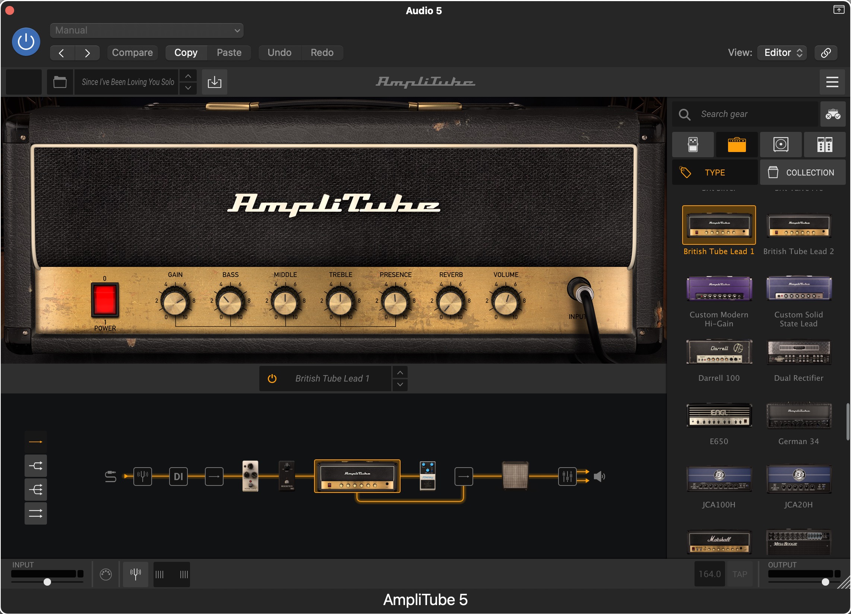Toggle British Tube Lead 1 amp power
Image resolution: width=851 pixels, height=614 pixels.
click(x=272, y=378)
